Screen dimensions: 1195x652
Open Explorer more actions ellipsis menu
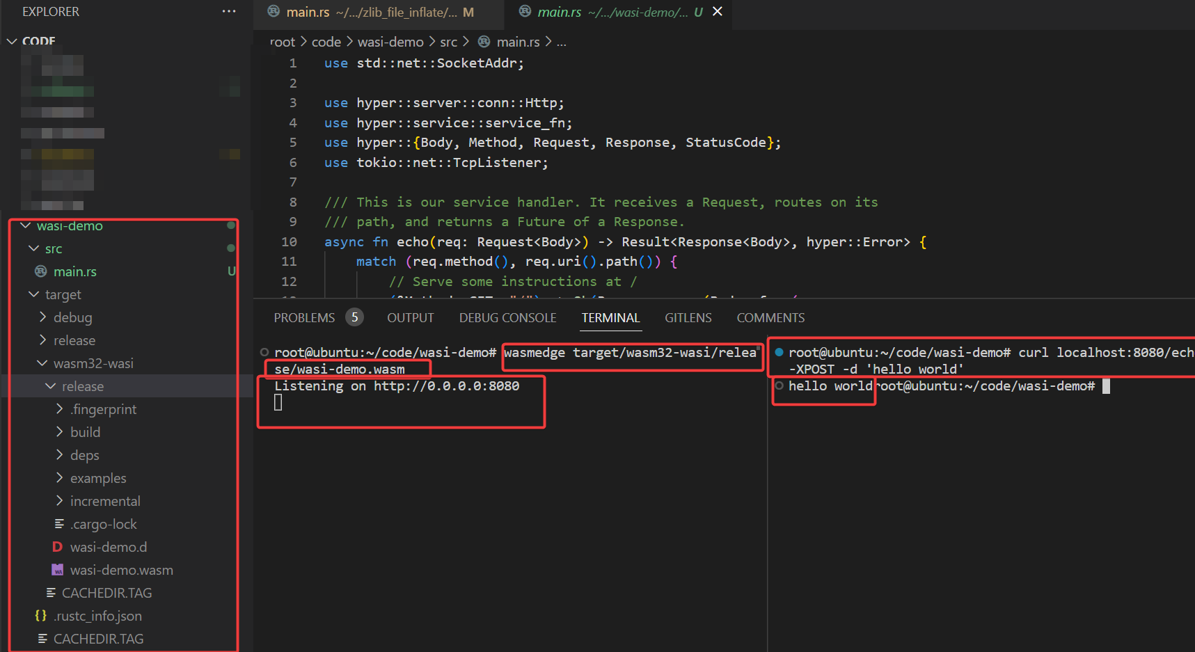tap(229, 12)
